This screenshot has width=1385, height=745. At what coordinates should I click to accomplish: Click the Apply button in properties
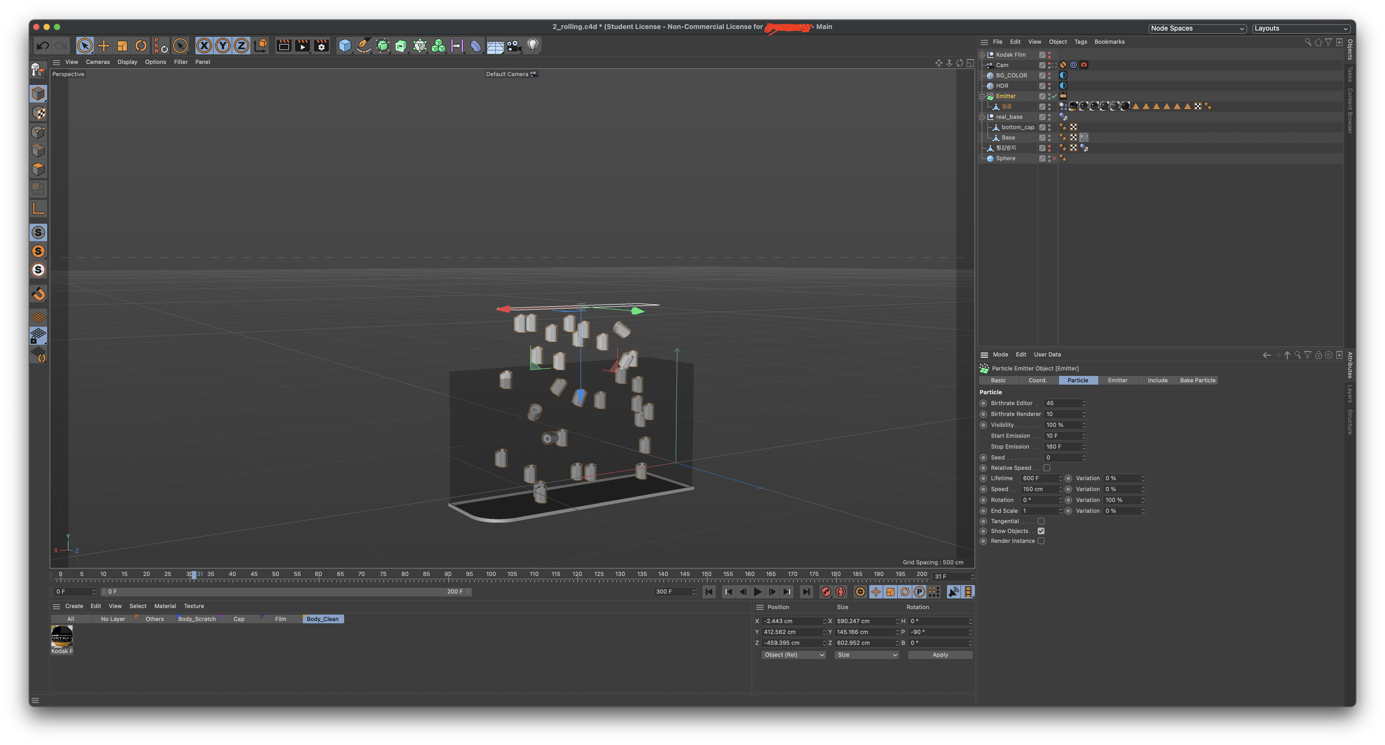tap(941, 655)
